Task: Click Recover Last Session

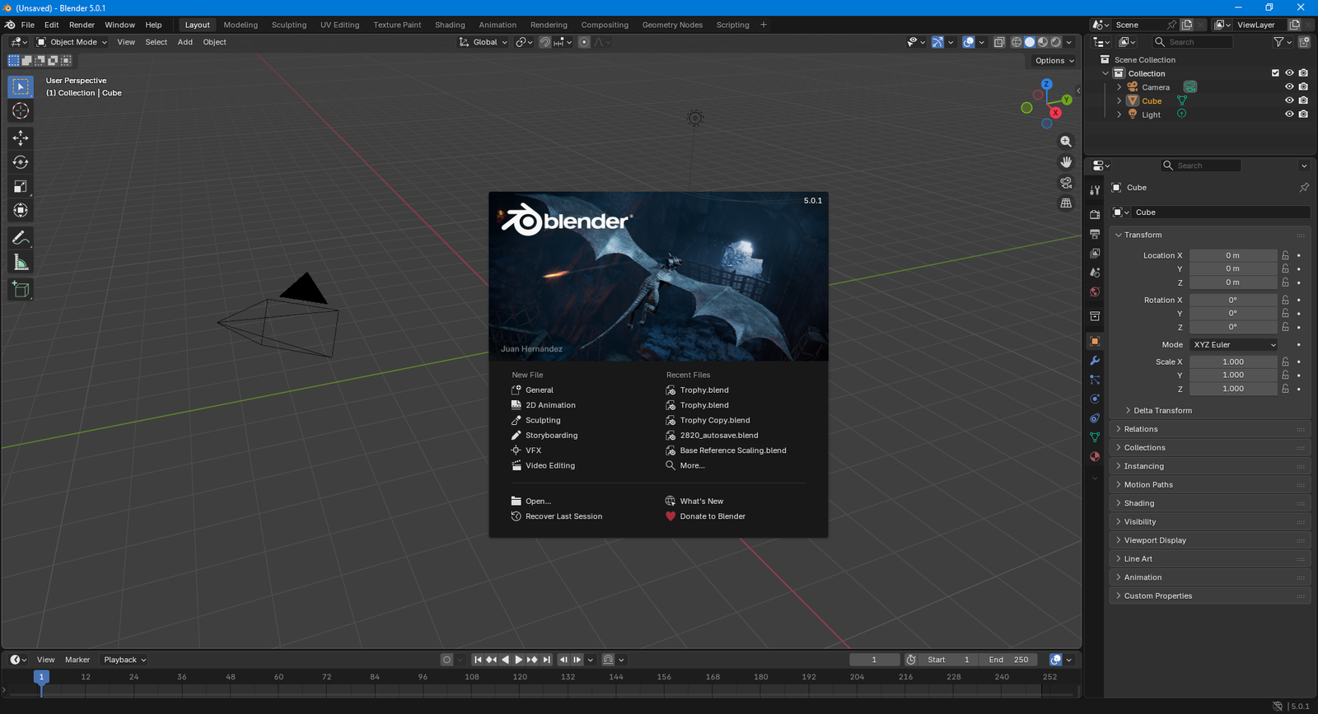Action: 563,516
